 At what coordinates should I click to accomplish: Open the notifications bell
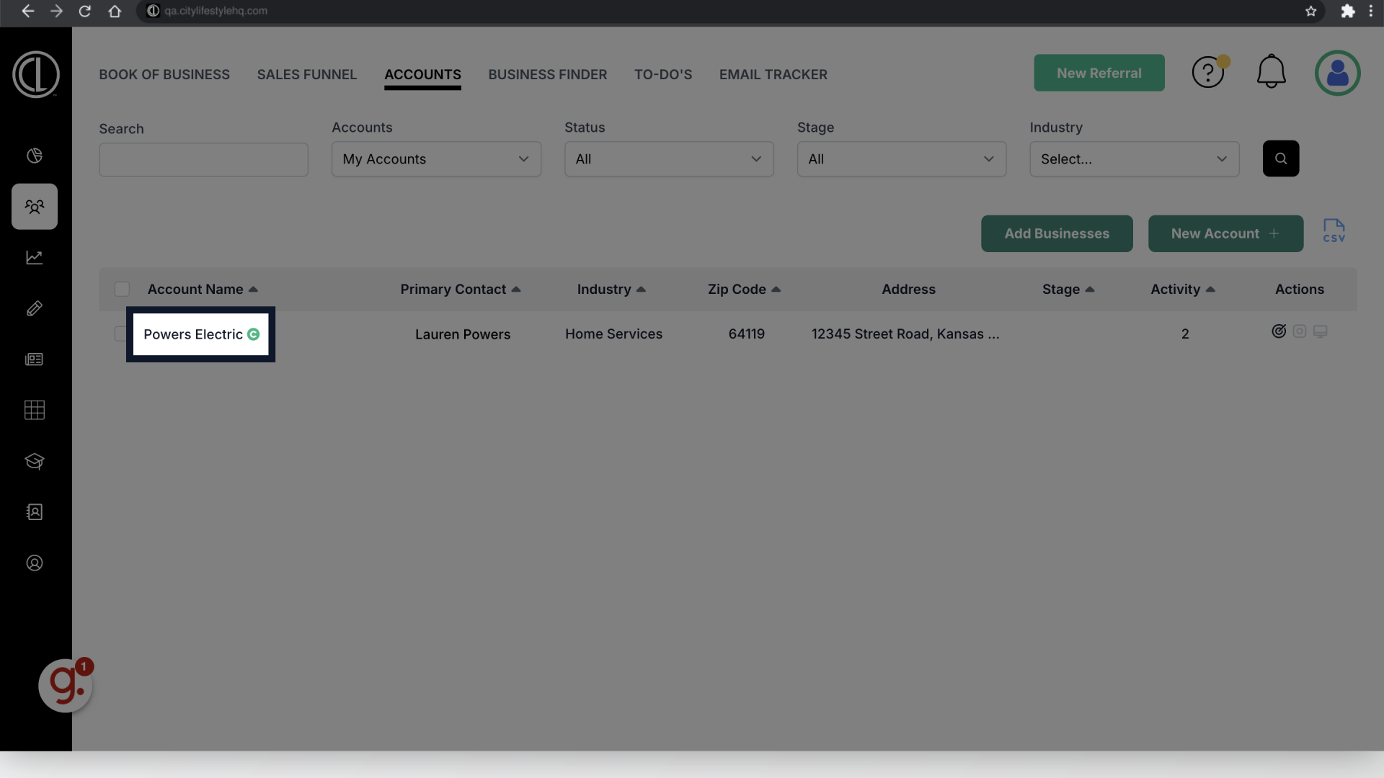coord(1272,72)
